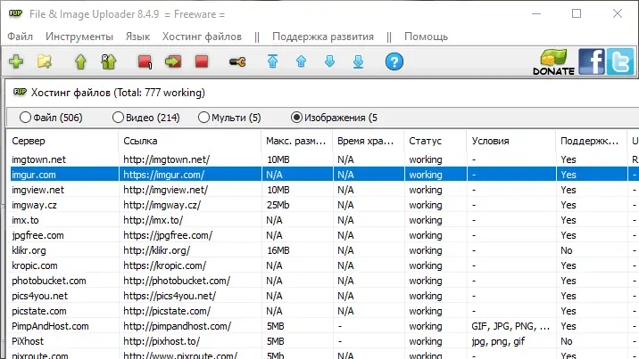Click the blue move-to-bottom arrow
The height and width of the screenshot is (359, 639).
pyautogui.click(x=358, y=61)
